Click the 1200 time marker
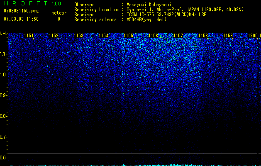This screenshot has height=166, width=261. pos(253,36)
